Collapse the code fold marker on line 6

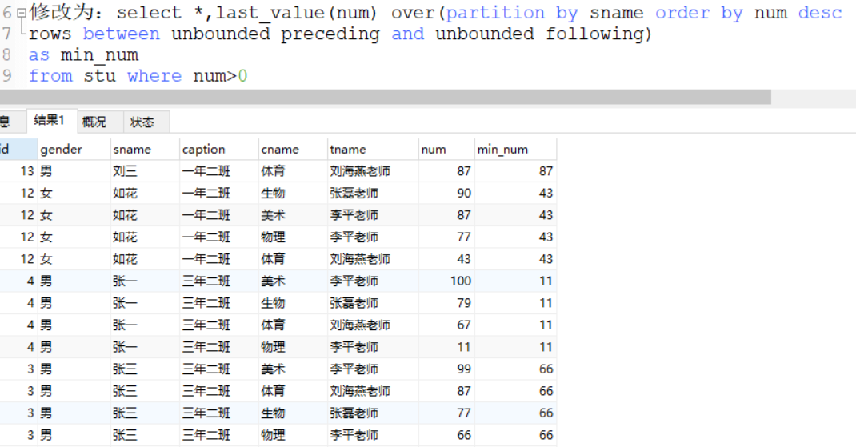coord(22,12)
